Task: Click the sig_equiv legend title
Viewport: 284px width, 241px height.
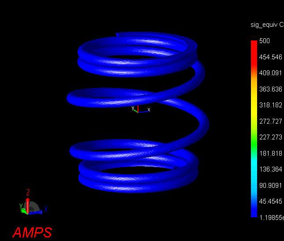Action: 266,25
